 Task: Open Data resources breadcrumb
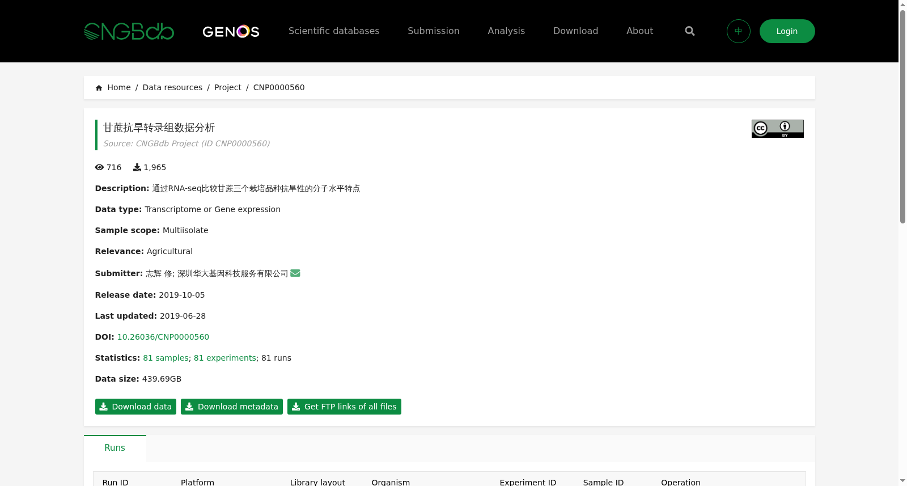pos(172,87)
